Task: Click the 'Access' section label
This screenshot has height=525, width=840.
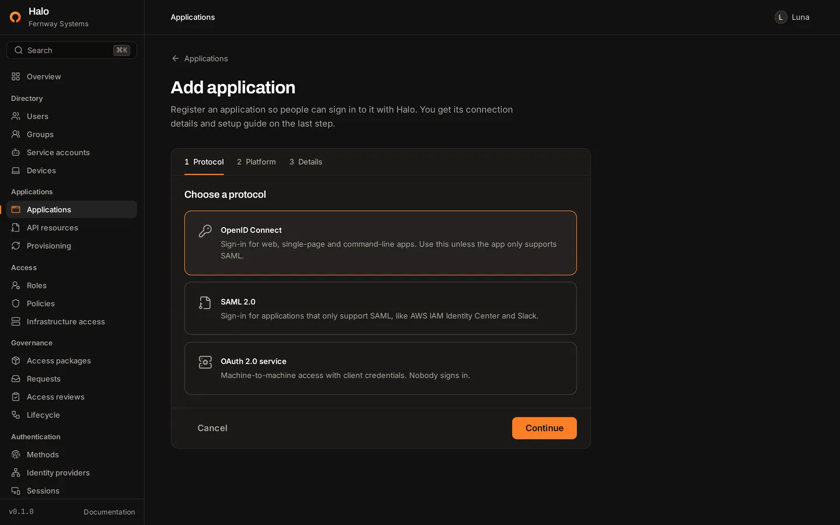Action: coord(24,268)
